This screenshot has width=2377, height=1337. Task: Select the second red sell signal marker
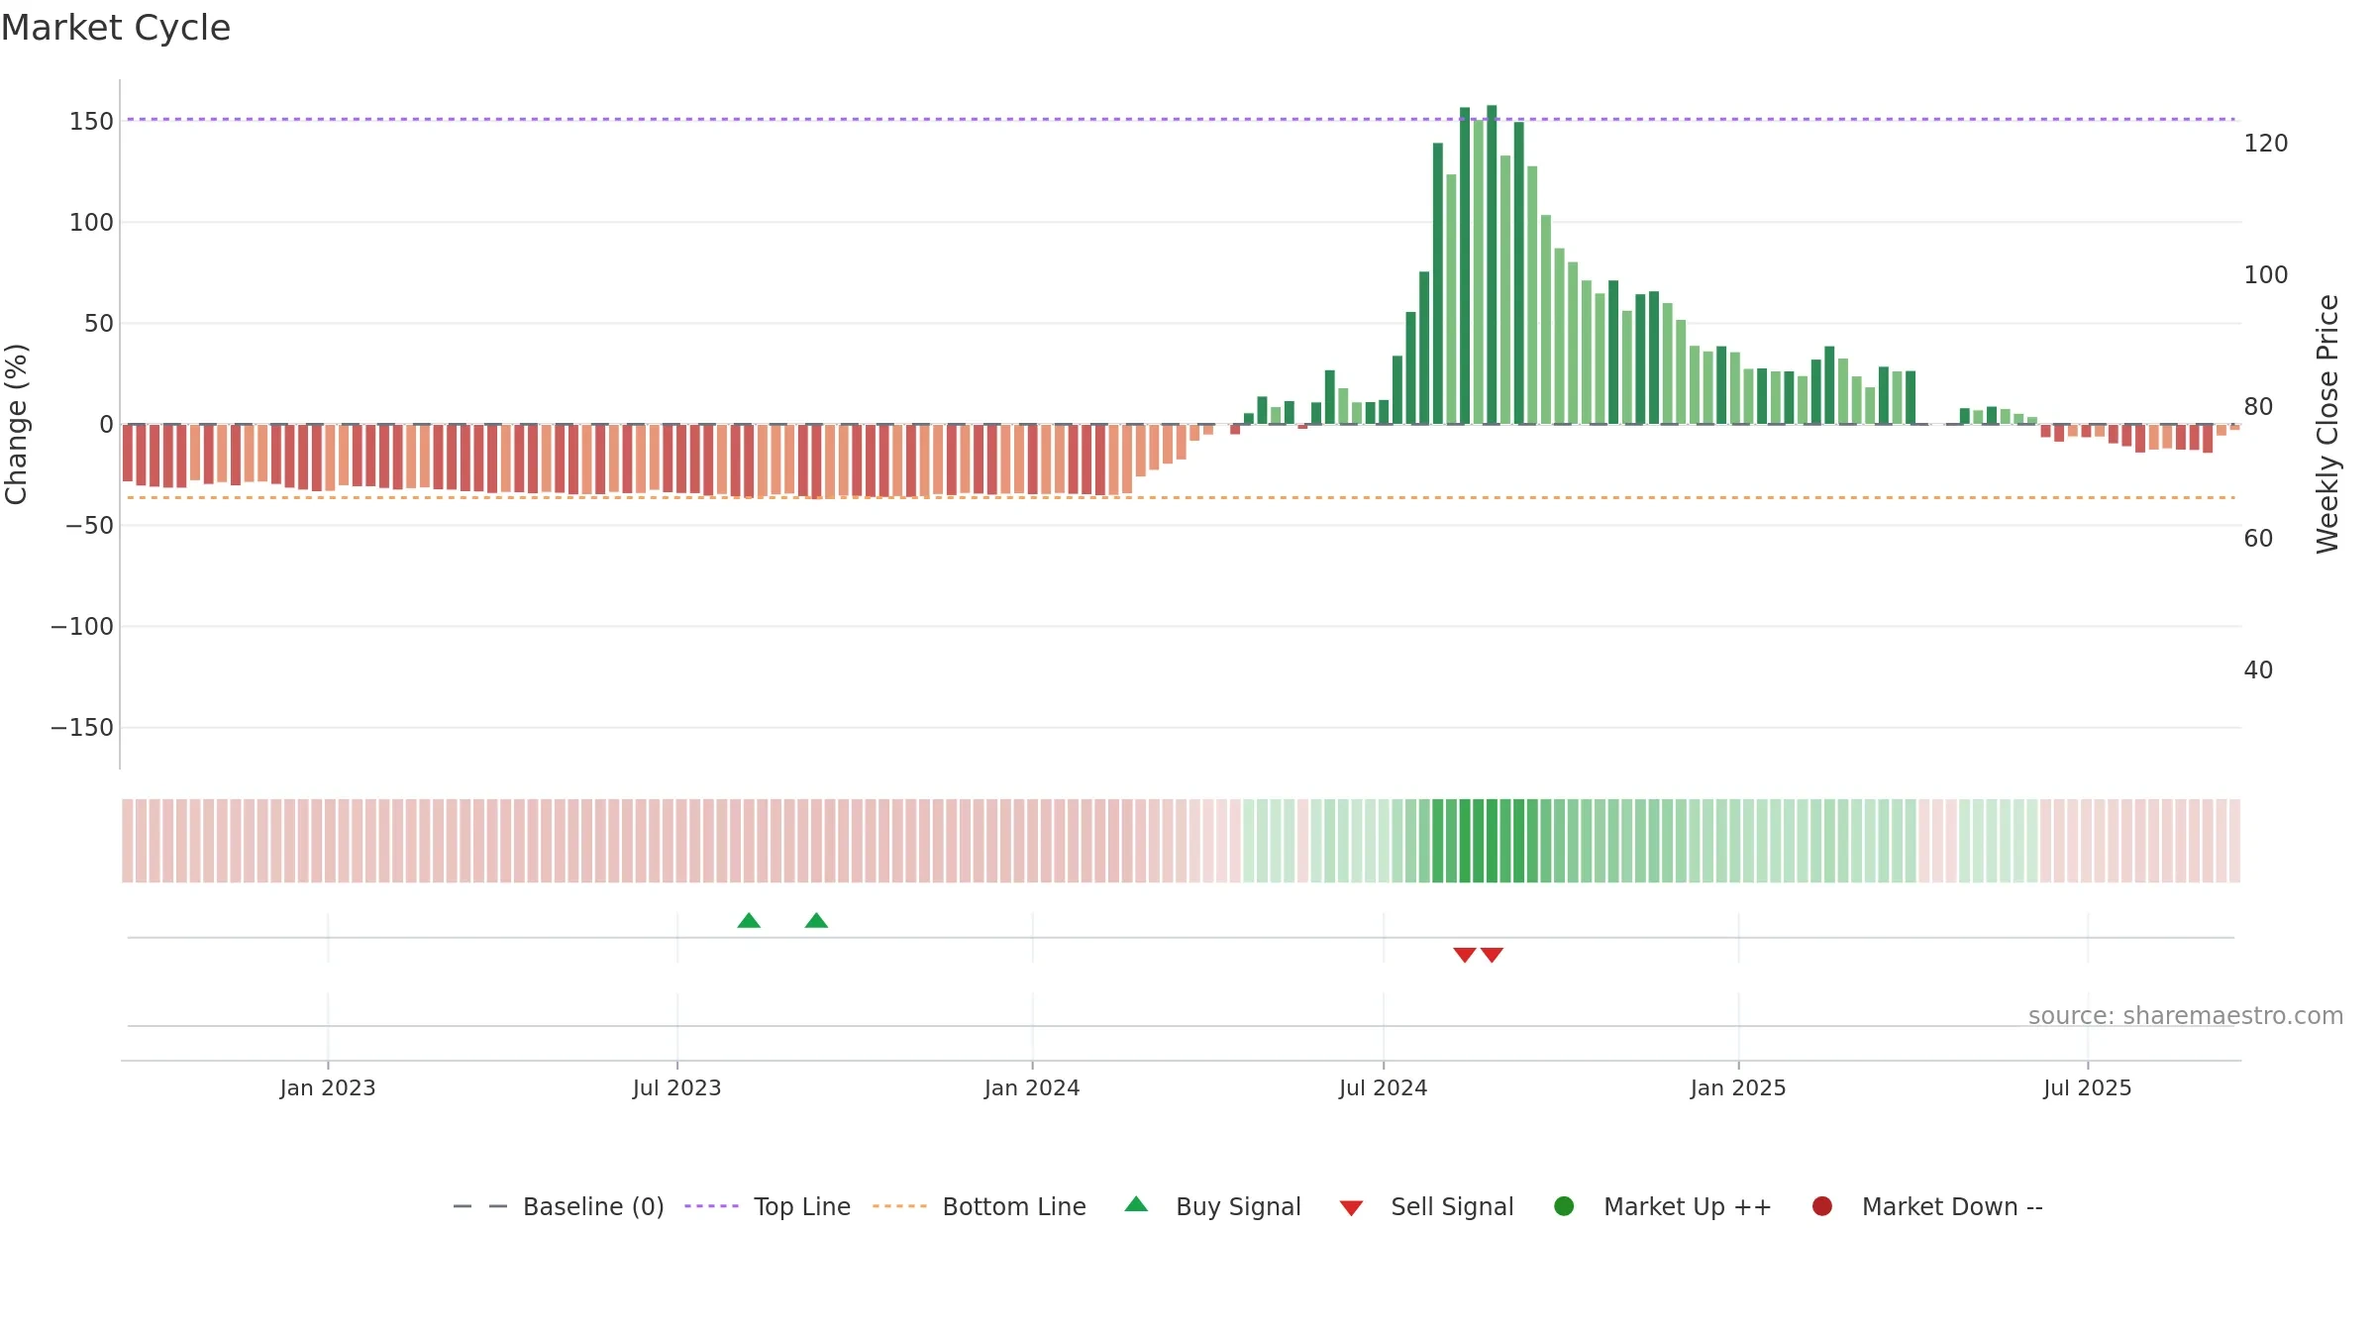(x=1492, y=955)
